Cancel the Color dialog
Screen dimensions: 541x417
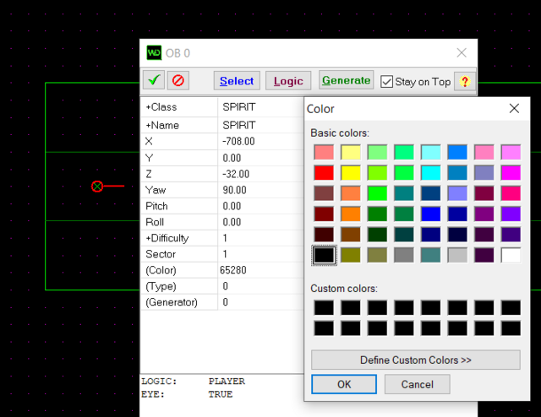[x=417, y=384]
